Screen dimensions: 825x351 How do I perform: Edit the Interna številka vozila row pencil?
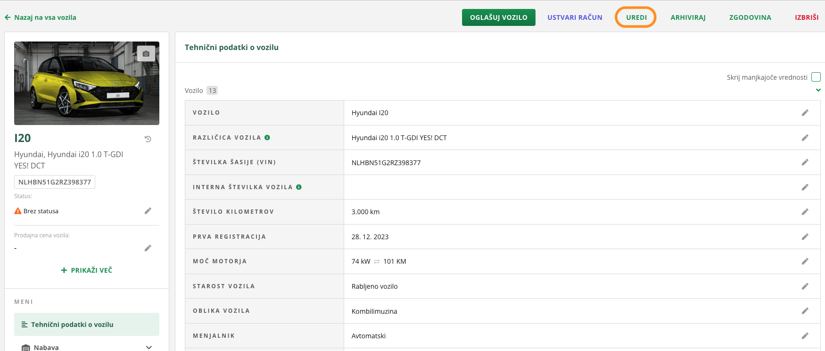805,187
